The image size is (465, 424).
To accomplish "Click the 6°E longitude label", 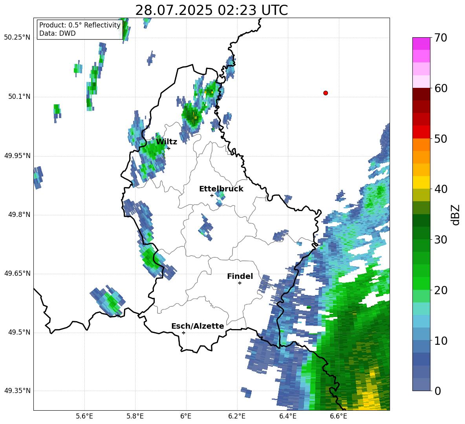I will pyautogui.click(x=186, y=417).
